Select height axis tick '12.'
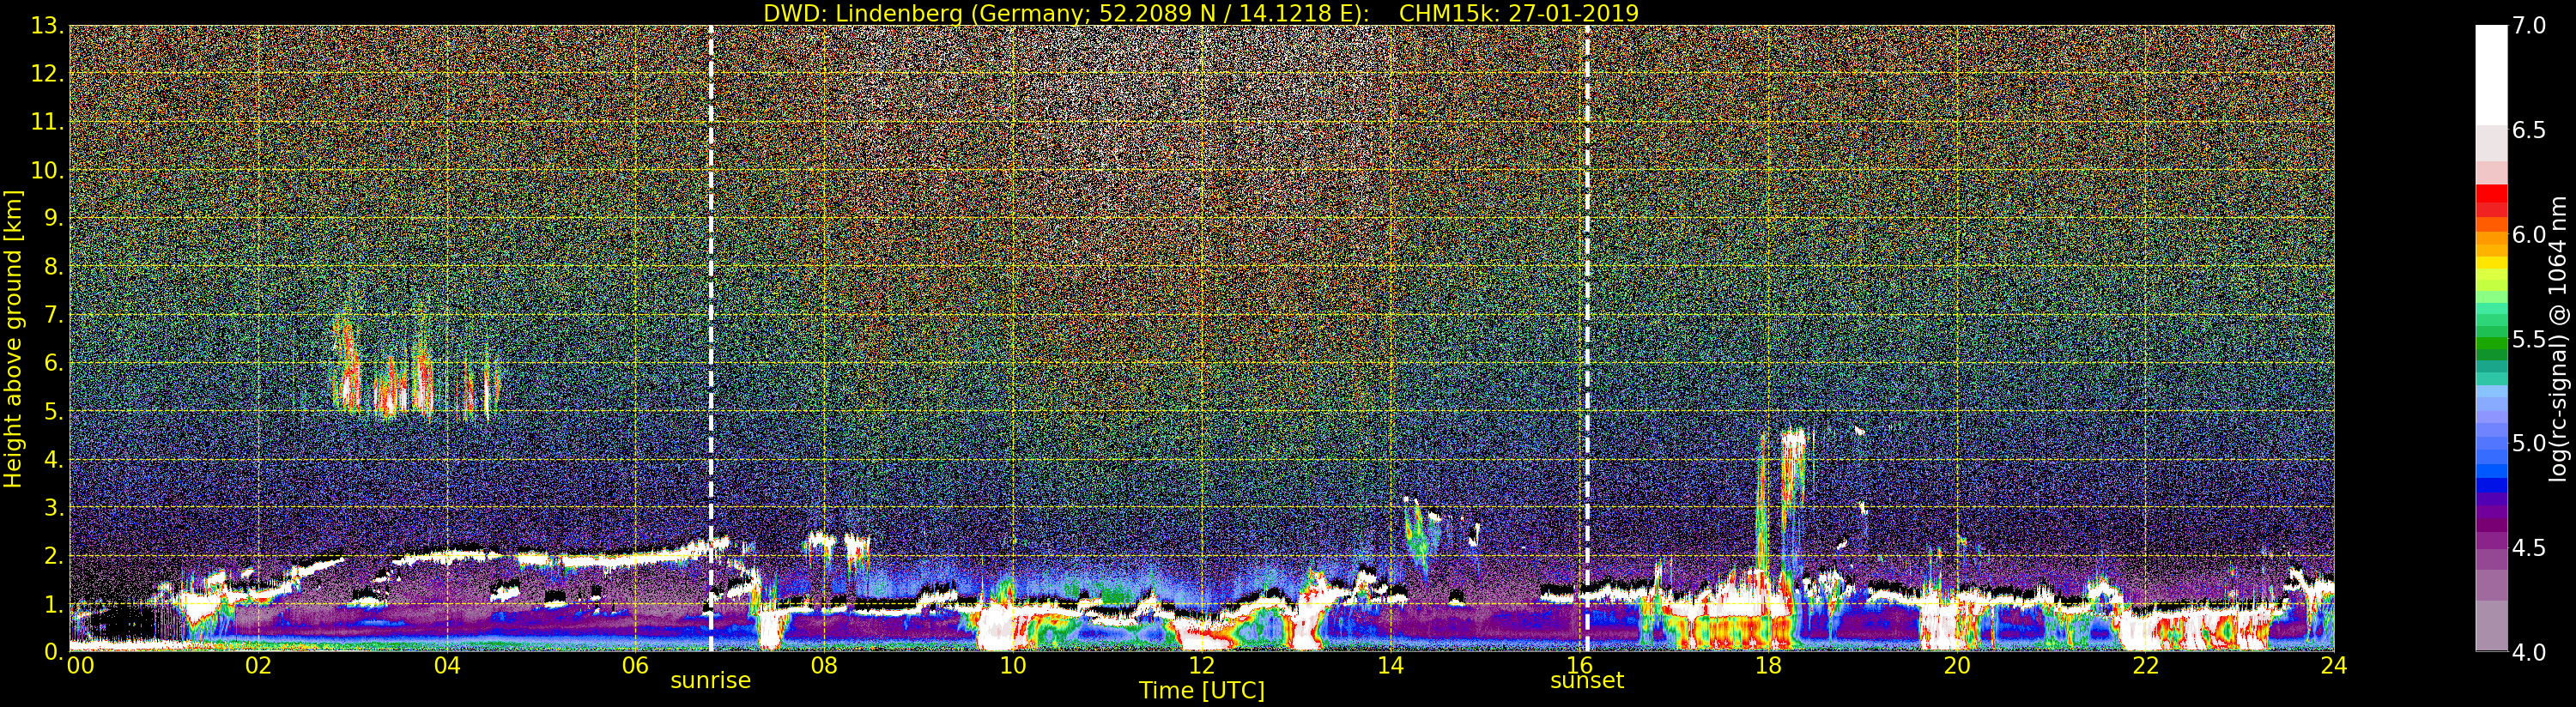Image resolution: width=2576 pixels, height=707 pixels. [x=46, y=74]
